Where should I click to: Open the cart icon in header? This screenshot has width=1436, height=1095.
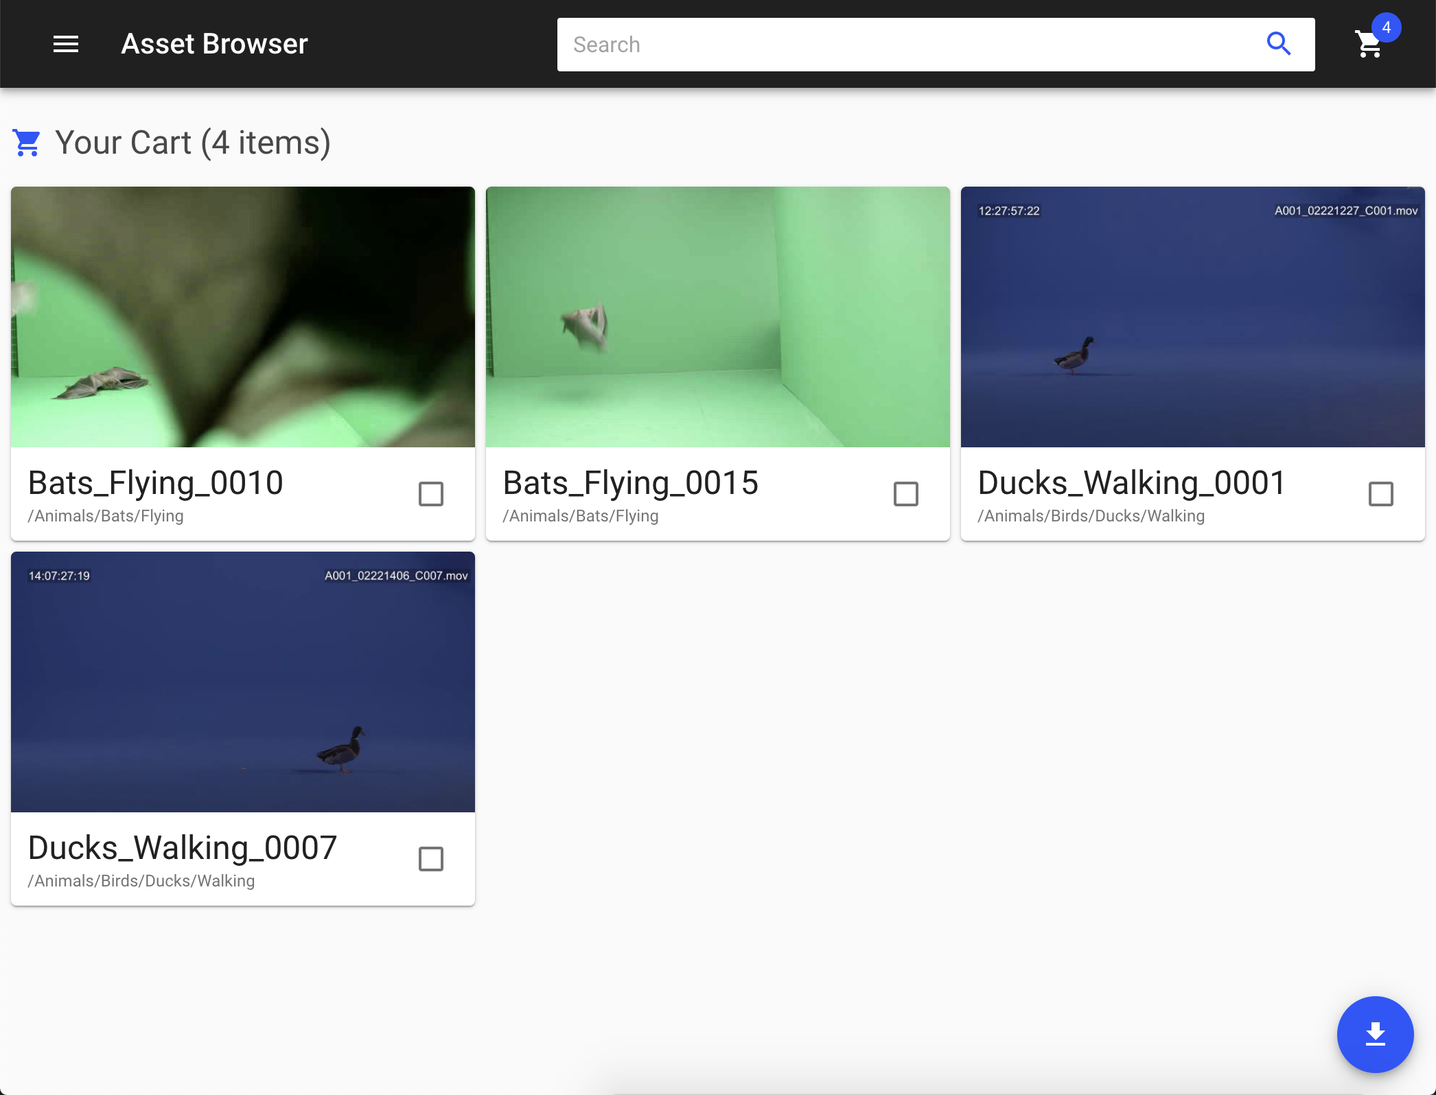[1367, 45]
